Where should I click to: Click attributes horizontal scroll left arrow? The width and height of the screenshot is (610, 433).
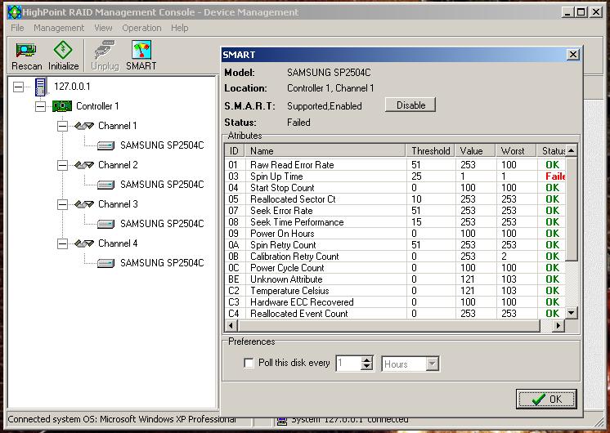(231, 325)
